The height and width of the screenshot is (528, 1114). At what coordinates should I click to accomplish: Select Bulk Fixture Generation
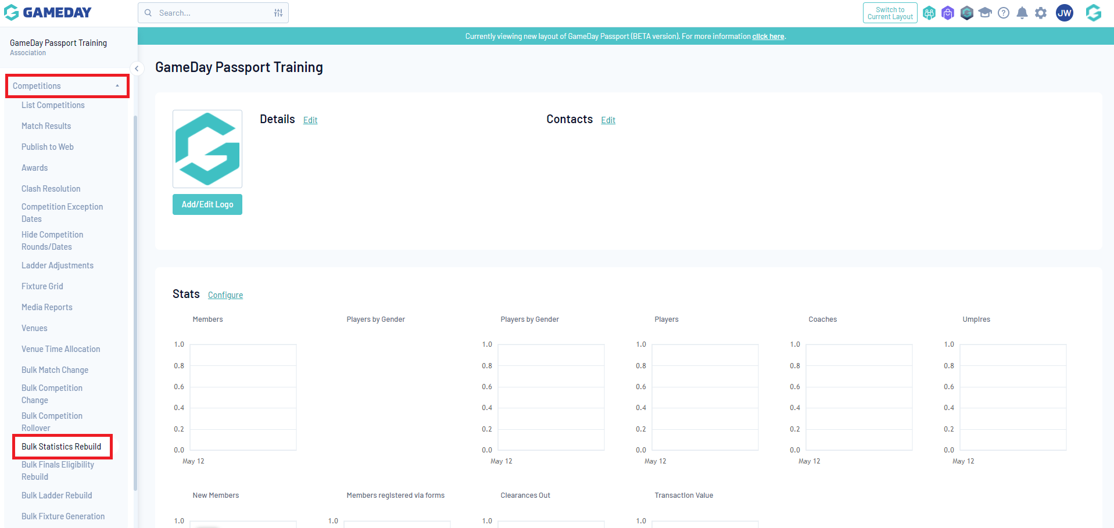(63, 516)
